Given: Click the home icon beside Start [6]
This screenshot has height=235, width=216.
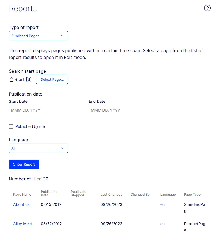Looking at the screenshot, I should click(x=11, y=79).
